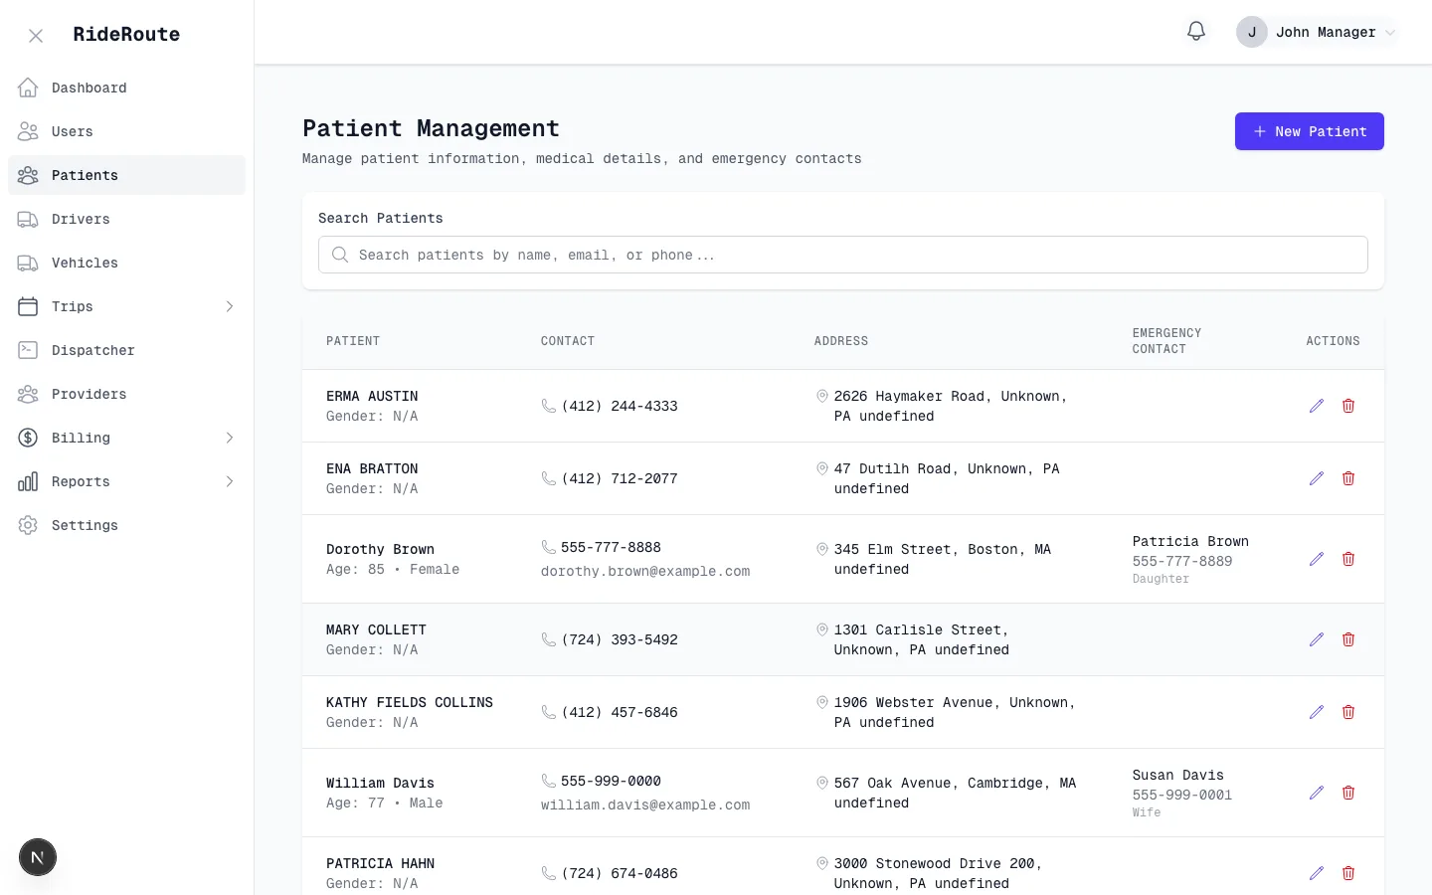
Task: Click phone number (412) 244-4333
Action: point(620,406)
